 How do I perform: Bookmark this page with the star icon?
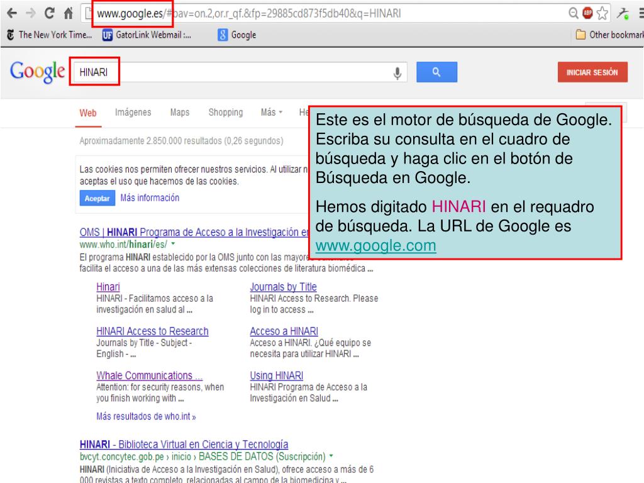pyautogui.click(x=602, y=13)
